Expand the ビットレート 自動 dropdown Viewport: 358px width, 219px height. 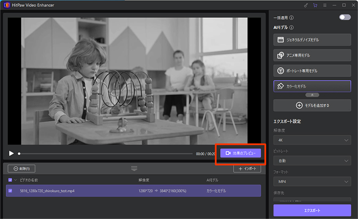pyautogui.click(x=312, y=161)
